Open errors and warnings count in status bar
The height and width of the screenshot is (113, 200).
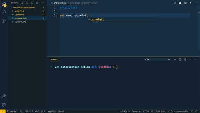coord(29,111)
